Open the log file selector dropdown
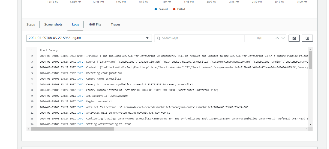Screen dimensions: 329x149 point(89,38)
